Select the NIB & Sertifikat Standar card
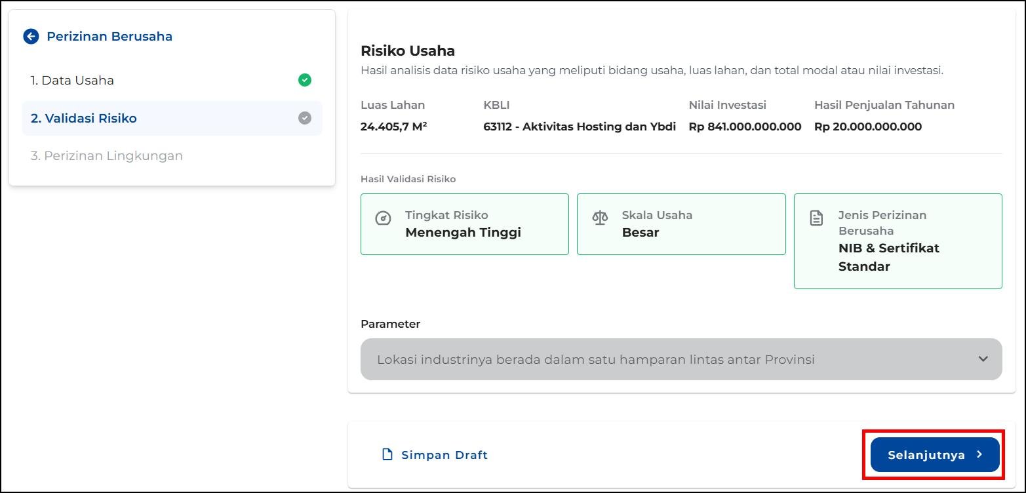The image size is (1026, 493). tap(898, 241)
